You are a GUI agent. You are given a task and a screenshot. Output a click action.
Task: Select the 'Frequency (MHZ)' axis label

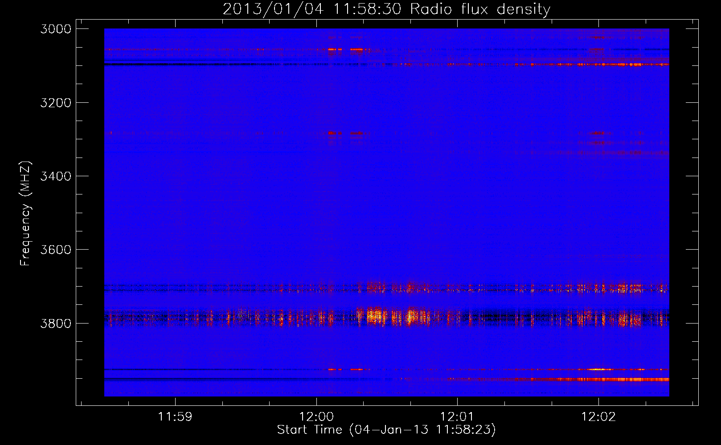tap(26, 214)
